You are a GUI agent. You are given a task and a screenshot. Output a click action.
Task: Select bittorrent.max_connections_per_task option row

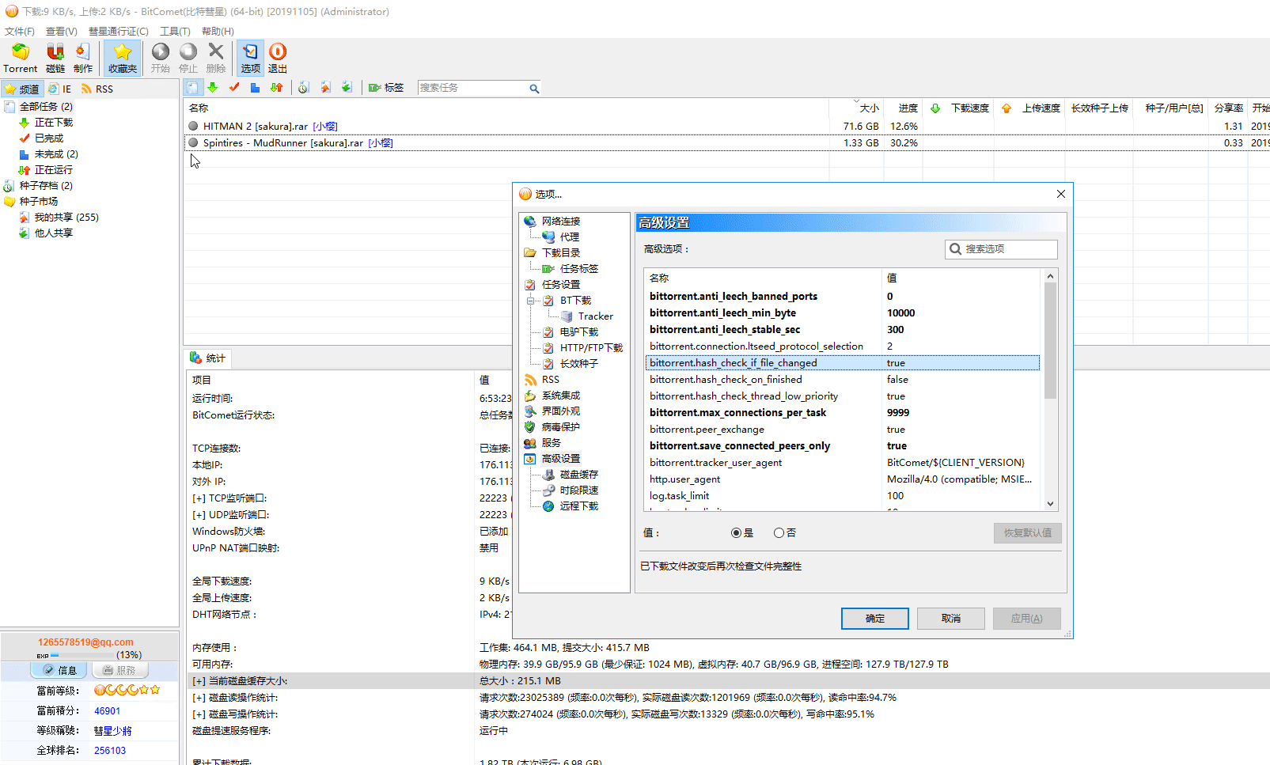(843, 413)
